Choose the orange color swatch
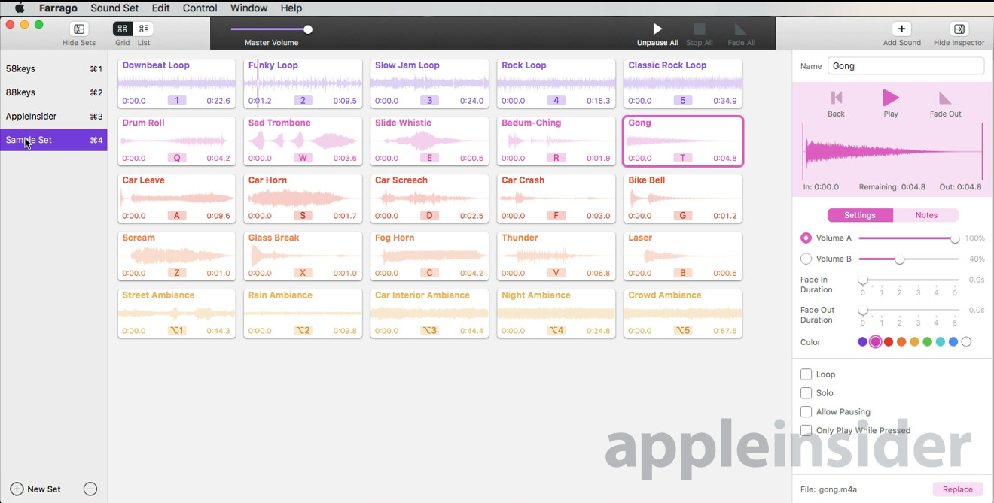 [x=901, y=342]
